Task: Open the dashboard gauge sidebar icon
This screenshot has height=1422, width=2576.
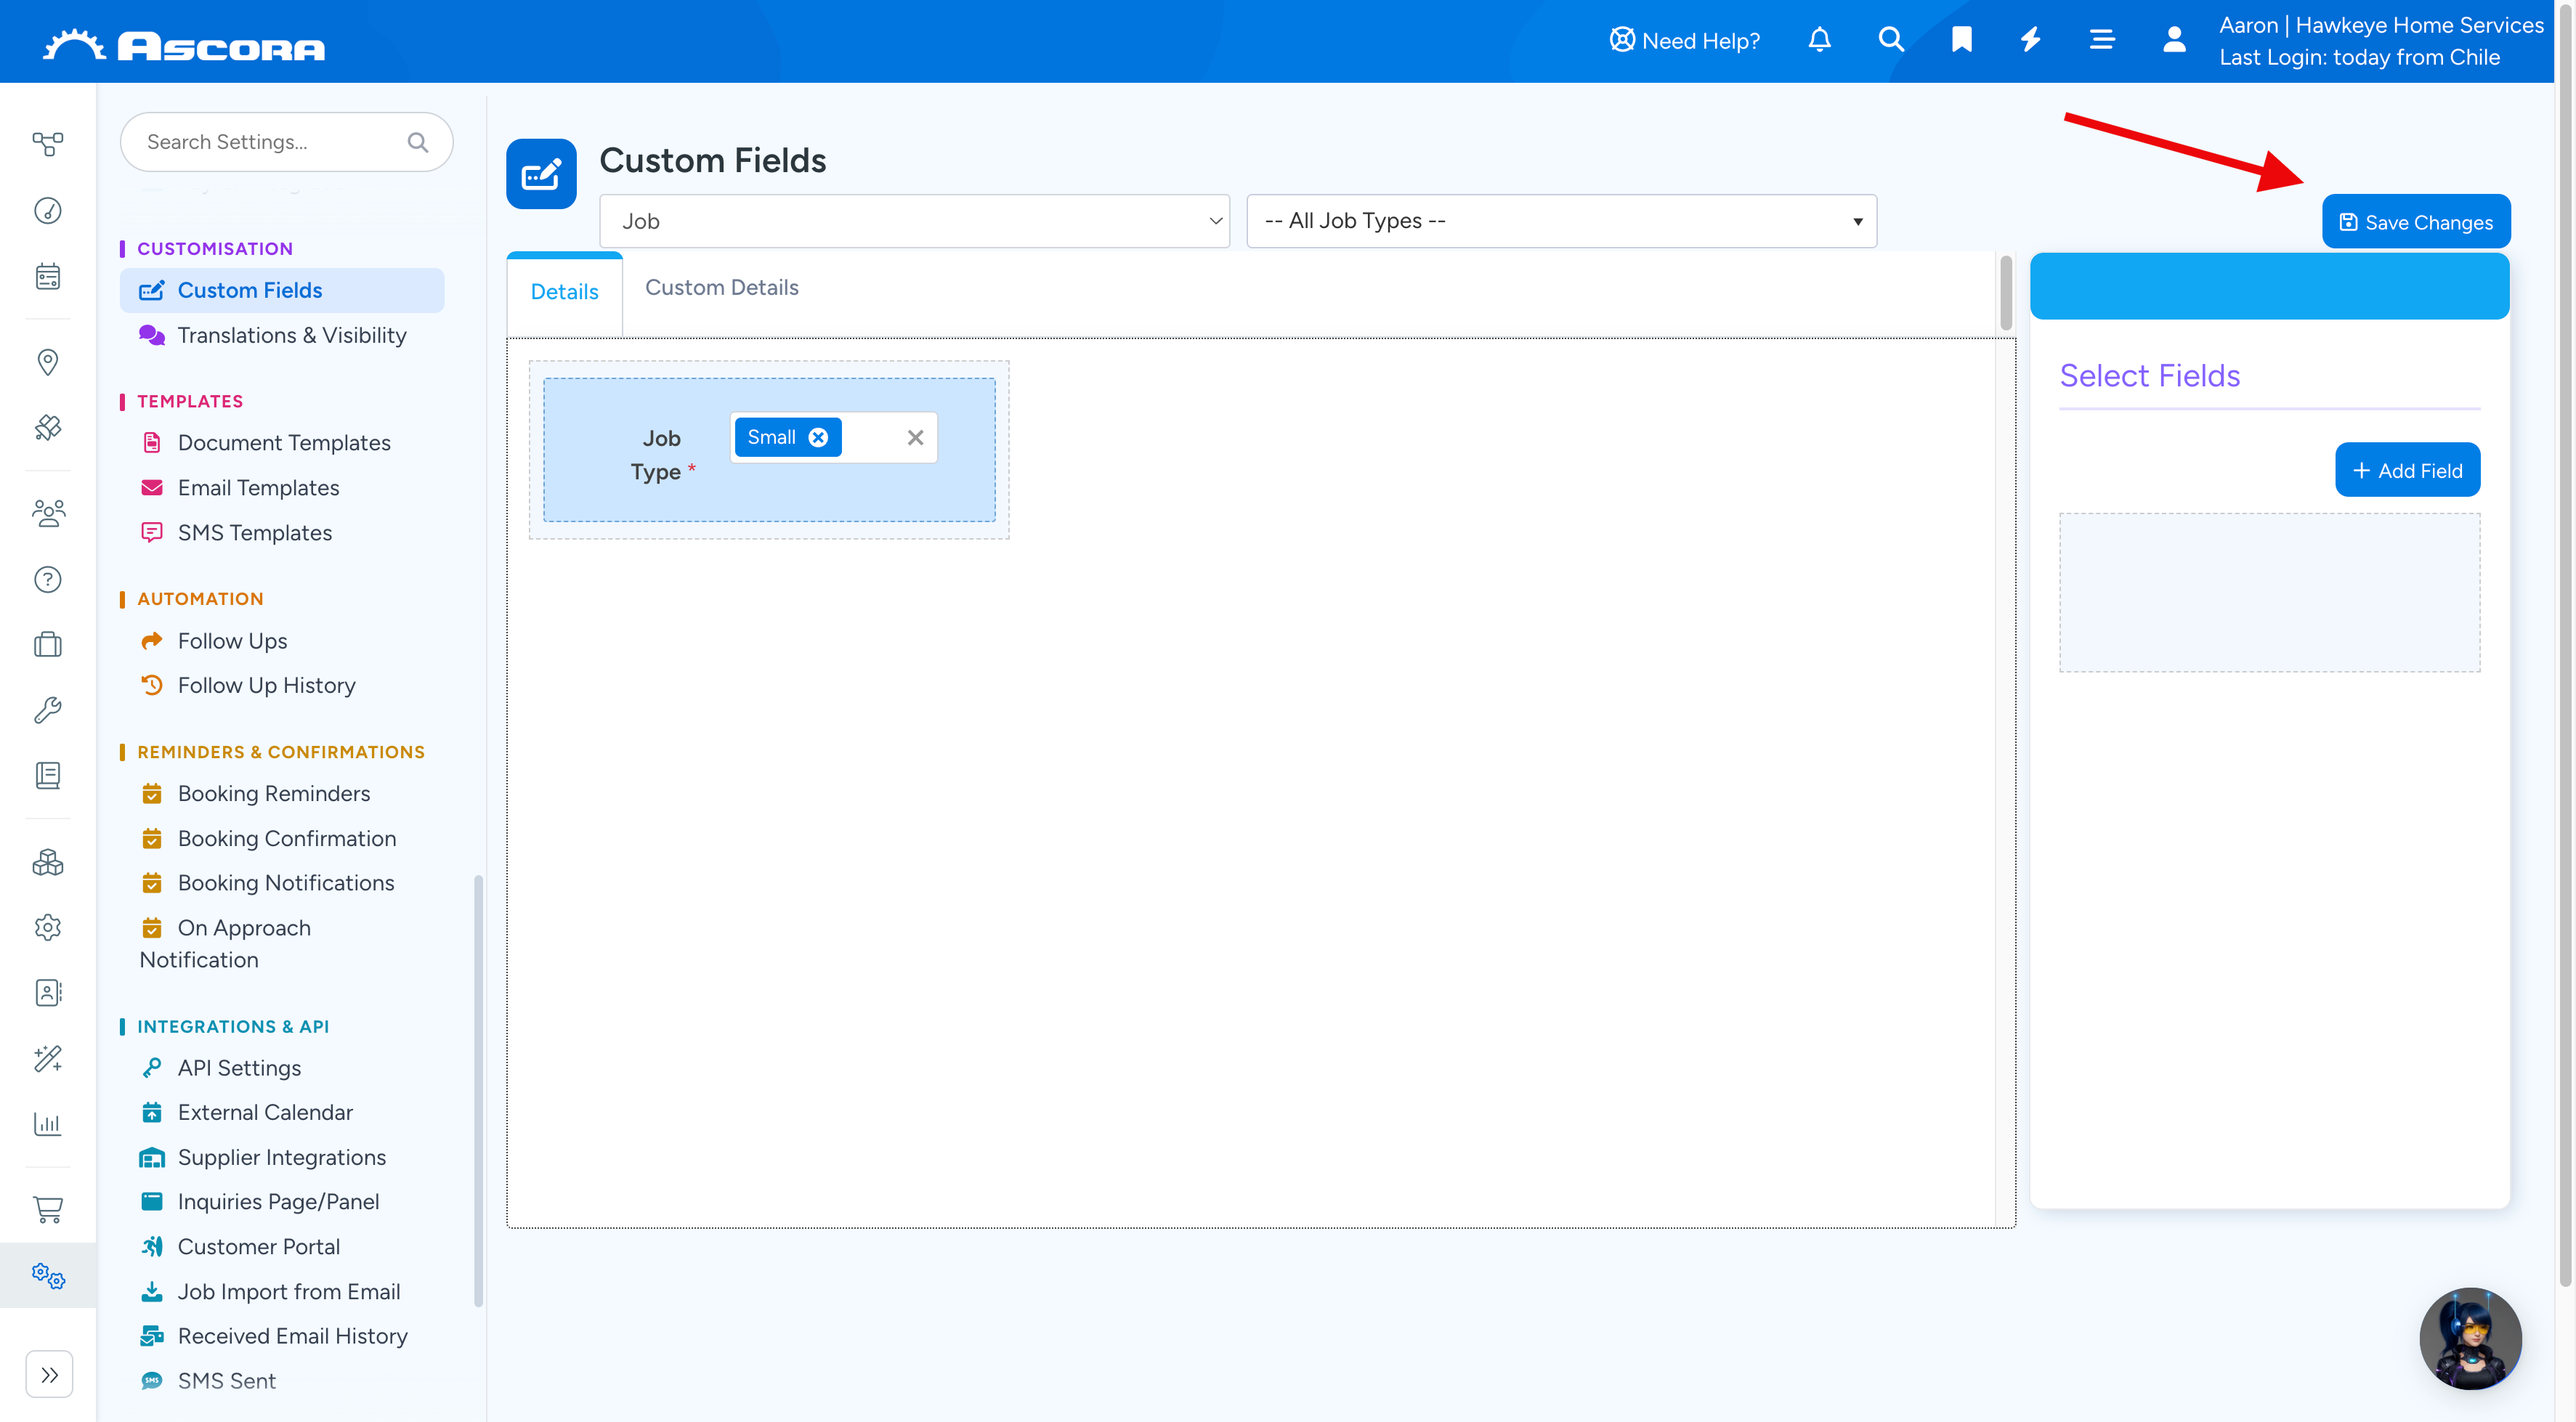Action: (48, 210)
